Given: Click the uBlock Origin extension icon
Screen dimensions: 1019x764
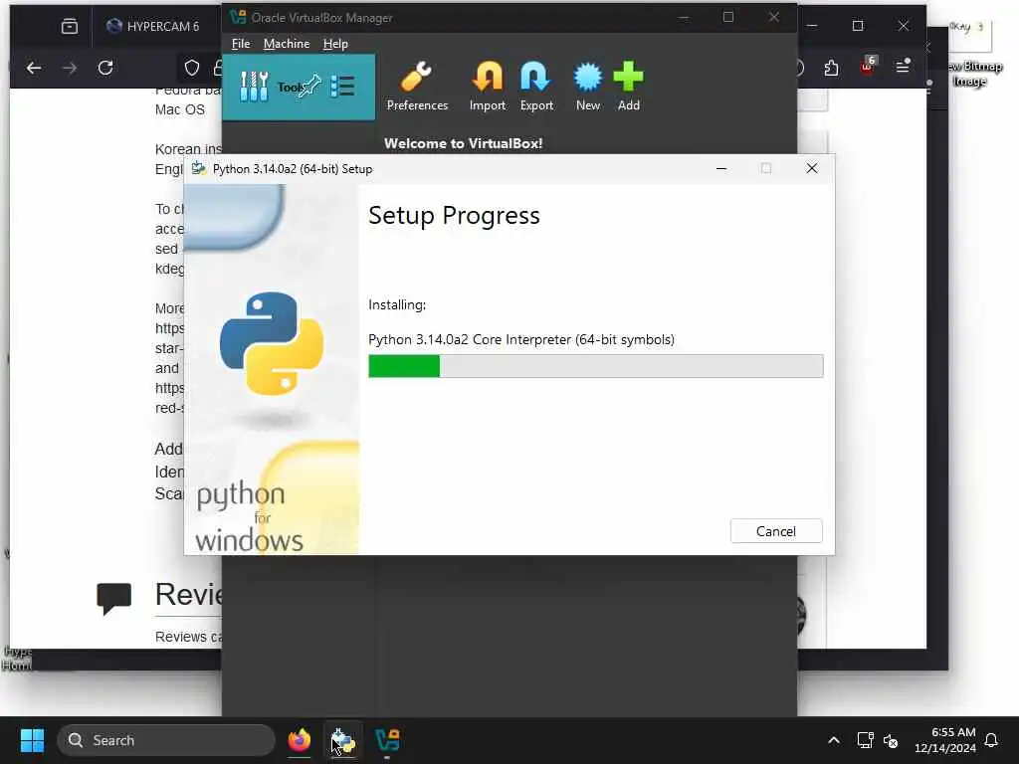Looking at the screenshot, I should click(x=868, y=67).
